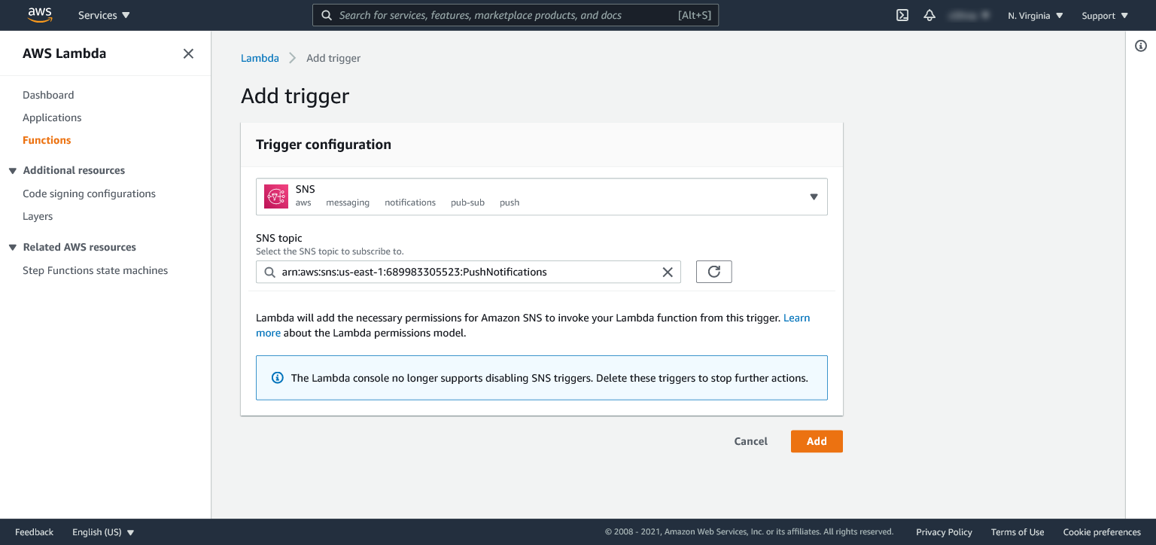Image resolution: width=1156 pixels, height=545 pixels.
Task: Click the copyright notice in footer
Action: [749, 532]
